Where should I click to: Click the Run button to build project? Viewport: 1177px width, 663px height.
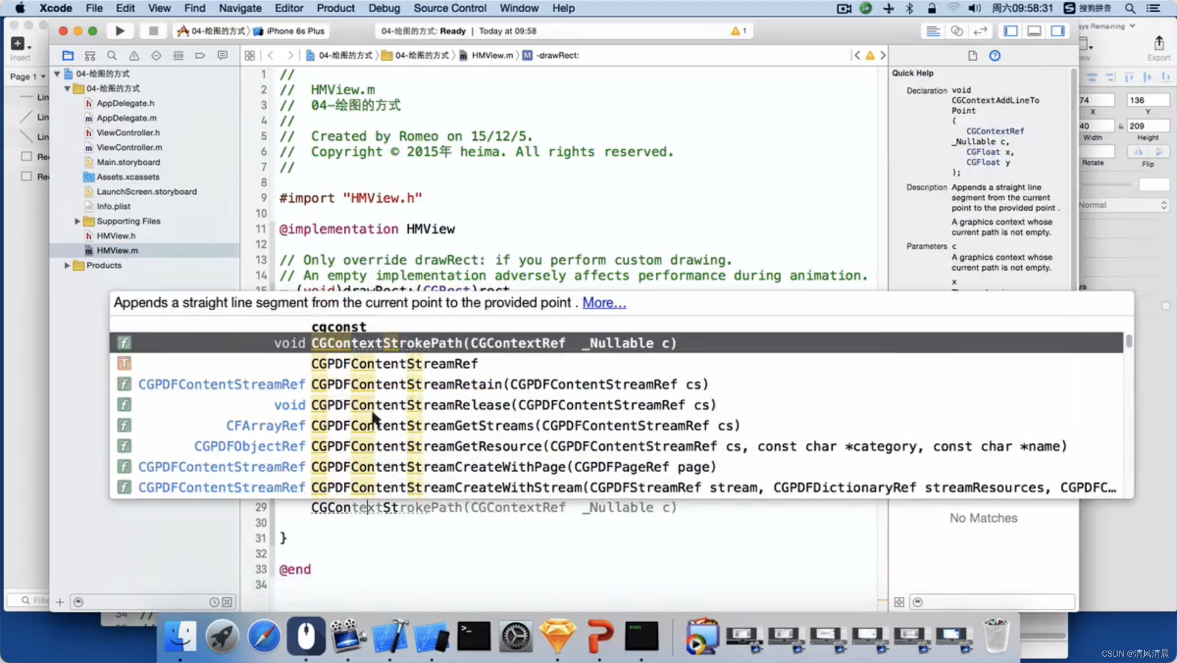tap(119, 31)
